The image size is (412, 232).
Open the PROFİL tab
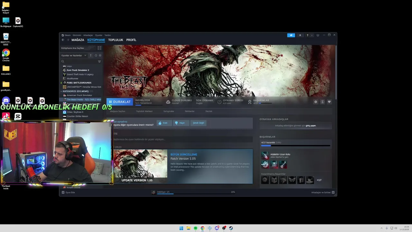pos(131,40)
